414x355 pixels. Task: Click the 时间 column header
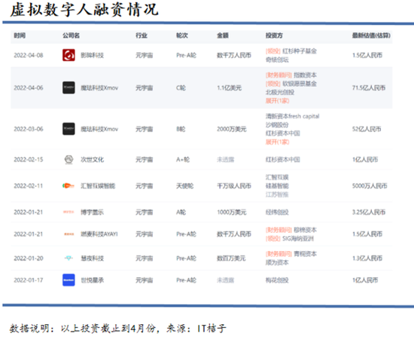[x=20, y=35]
